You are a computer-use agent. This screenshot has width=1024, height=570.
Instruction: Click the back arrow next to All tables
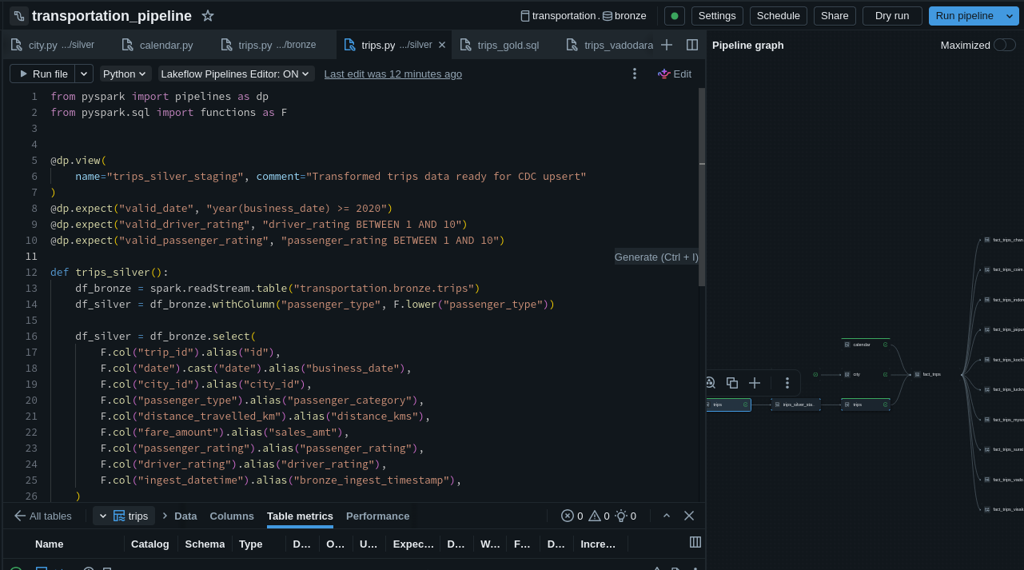20,516
